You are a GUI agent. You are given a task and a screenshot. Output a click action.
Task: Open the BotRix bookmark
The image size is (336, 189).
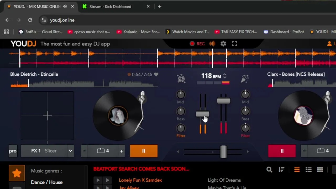pyautogui.click(x=40, y=32)
